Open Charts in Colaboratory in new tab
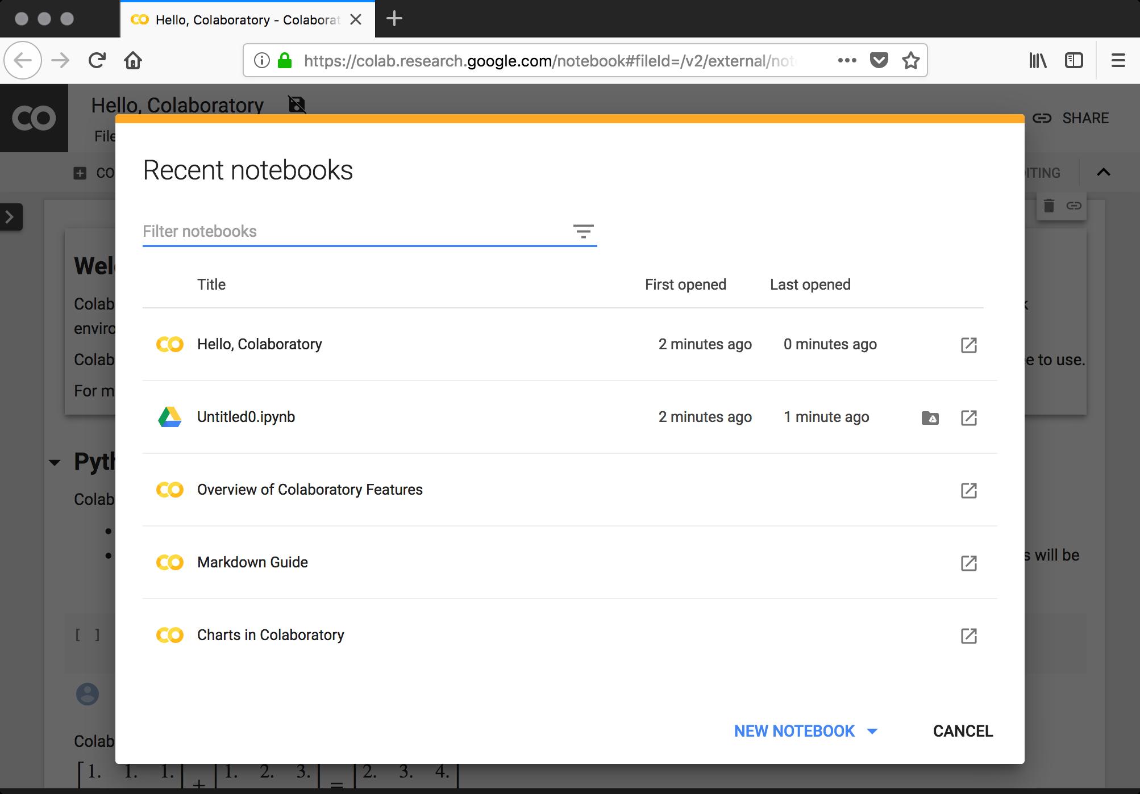1140x794 pixels. click(x=968, y=636)
